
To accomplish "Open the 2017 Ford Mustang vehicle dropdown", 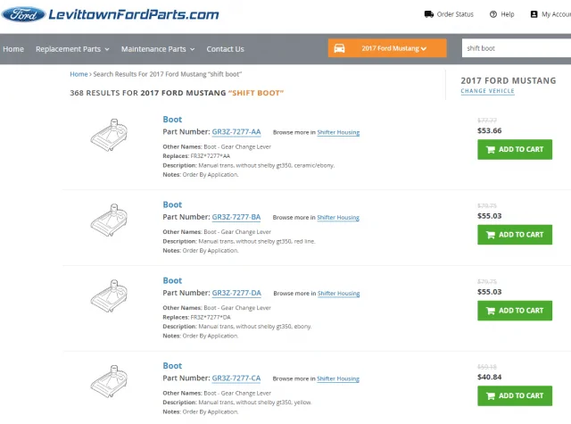I will click(387, 48).
